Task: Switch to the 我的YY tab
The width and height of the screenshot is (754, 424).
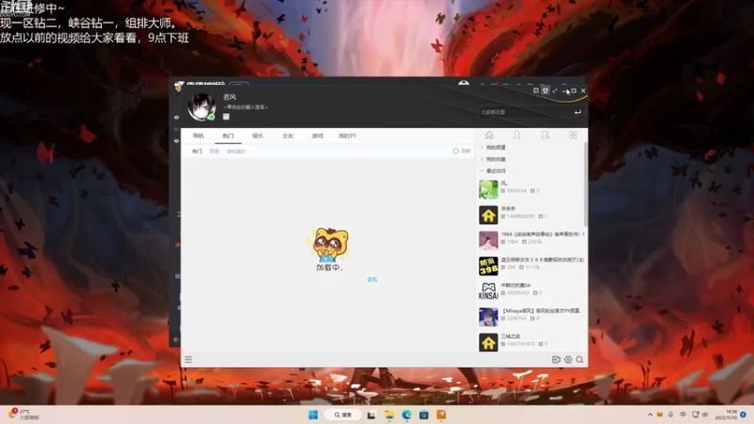Action: point(347,136)
